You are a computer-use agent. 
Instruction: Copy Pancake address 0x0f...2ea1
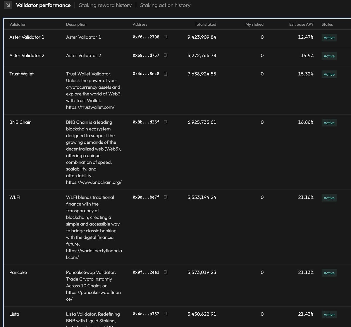[x=166, y=272]
